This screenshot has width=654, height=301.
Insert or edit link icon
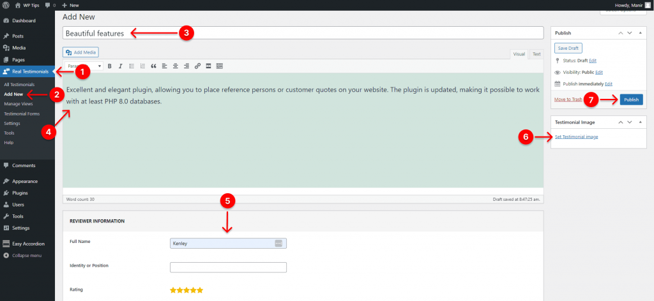(x=198, y=66)
